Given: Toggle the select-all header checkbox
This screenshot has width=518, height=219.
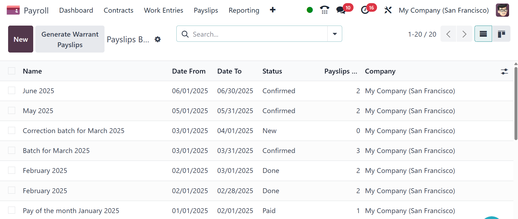Looking at the screenshot, I should [x=12, y=71].
